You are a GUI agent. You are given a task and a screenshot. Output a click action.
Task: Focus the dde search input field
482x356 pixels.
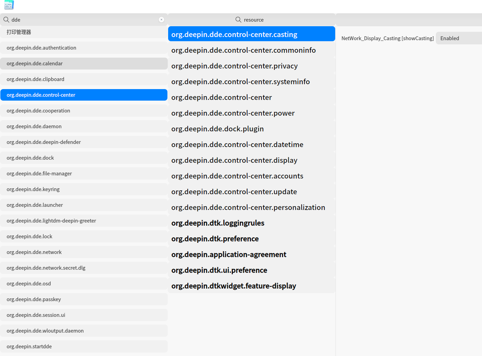[84, 20]
